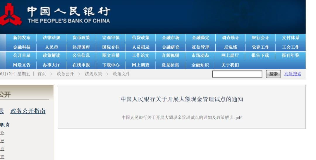Click 下载中心 nav item

click(111, 65)
